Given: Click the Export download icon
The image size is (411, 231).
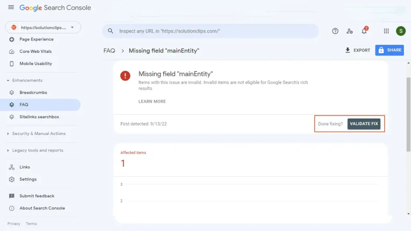Looking at the screenshot, I should point(348,50).
